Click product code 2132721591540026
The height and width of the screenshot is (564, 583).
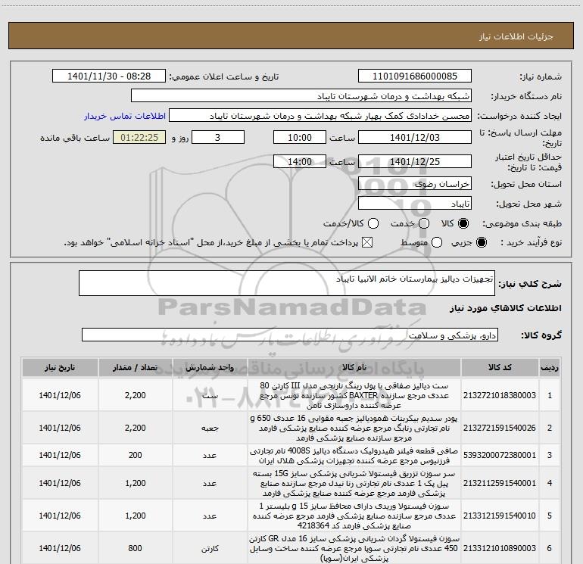[x=500, y=428]
